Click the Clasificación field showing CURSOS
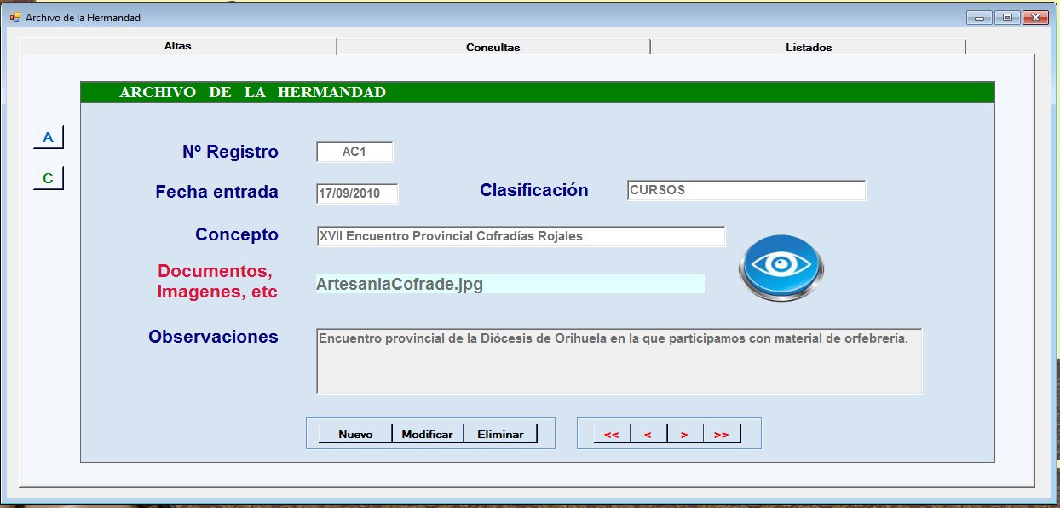This screenshot has height=508, width=1060. (746, 190)
